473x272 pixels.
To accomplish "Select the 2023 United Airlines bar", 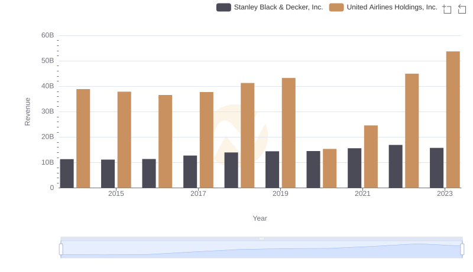I will pos(453,120).
